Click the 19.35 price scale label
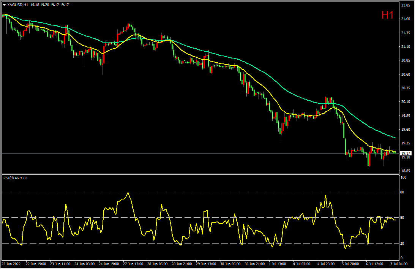This screenshot has width=415, height=269. tap(406, 143)
